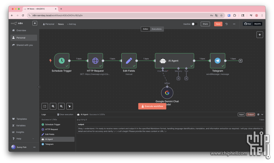Open workflow history icon
274x163 pixels.
226,24
